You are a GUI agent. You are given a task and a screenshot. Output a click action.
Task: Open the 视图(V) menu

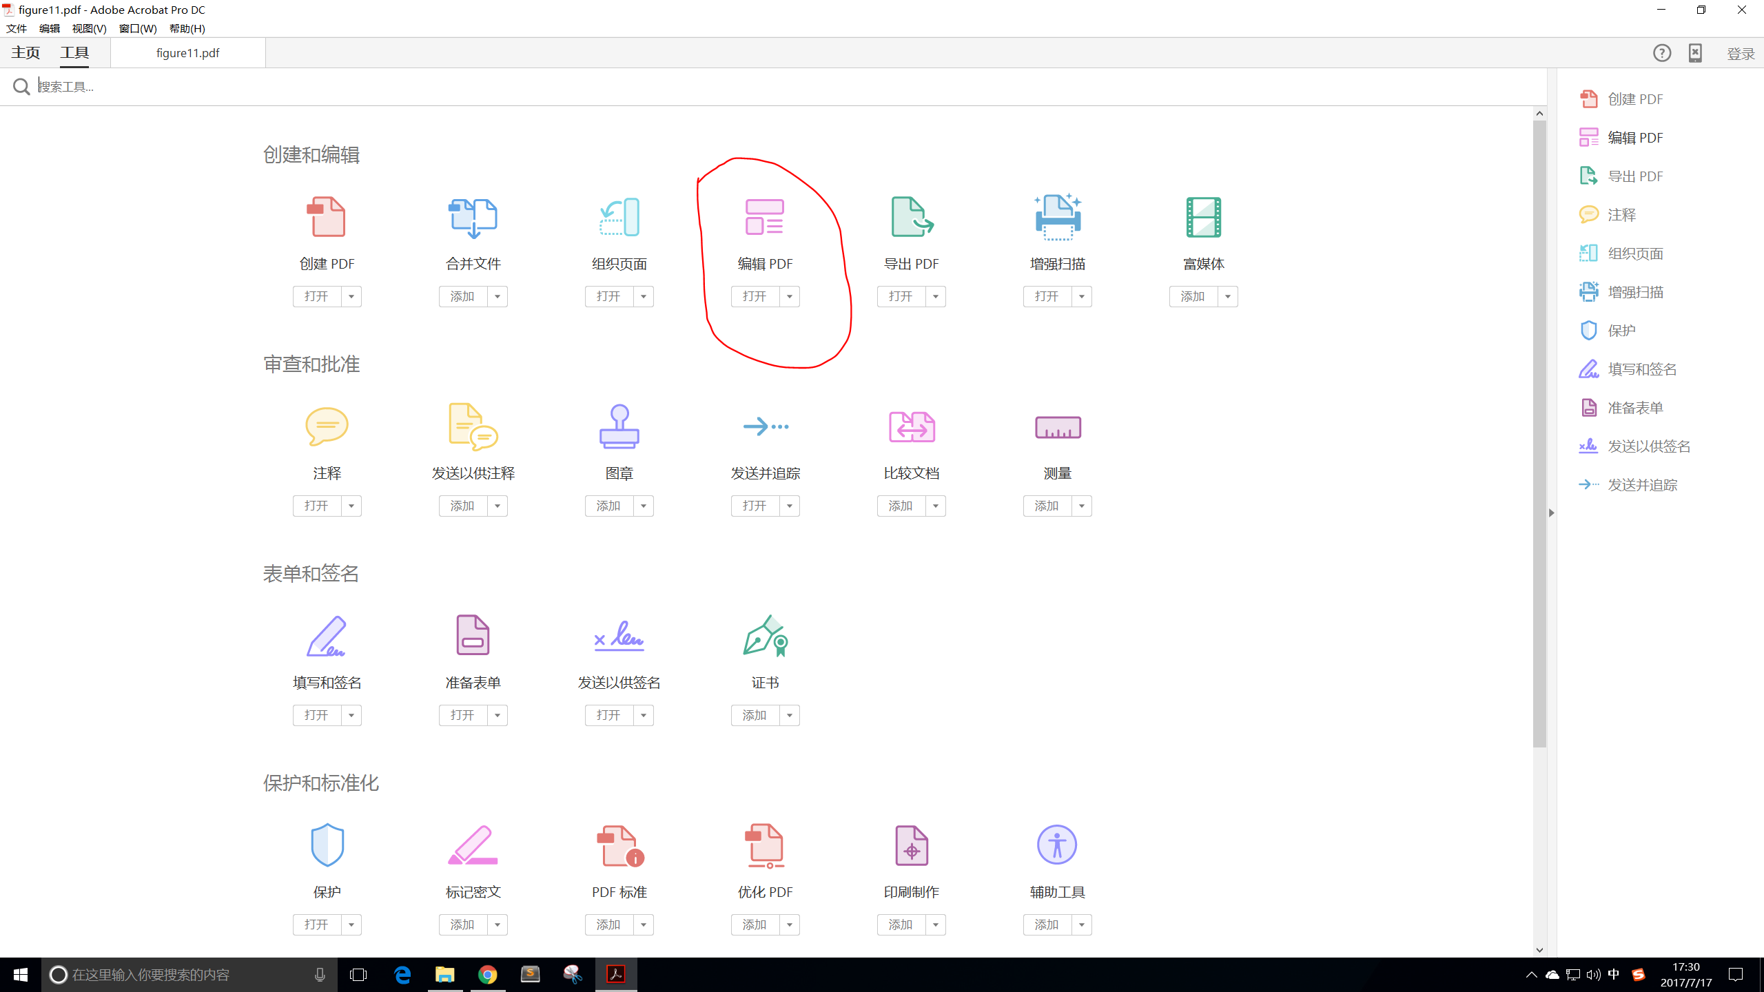90,28
